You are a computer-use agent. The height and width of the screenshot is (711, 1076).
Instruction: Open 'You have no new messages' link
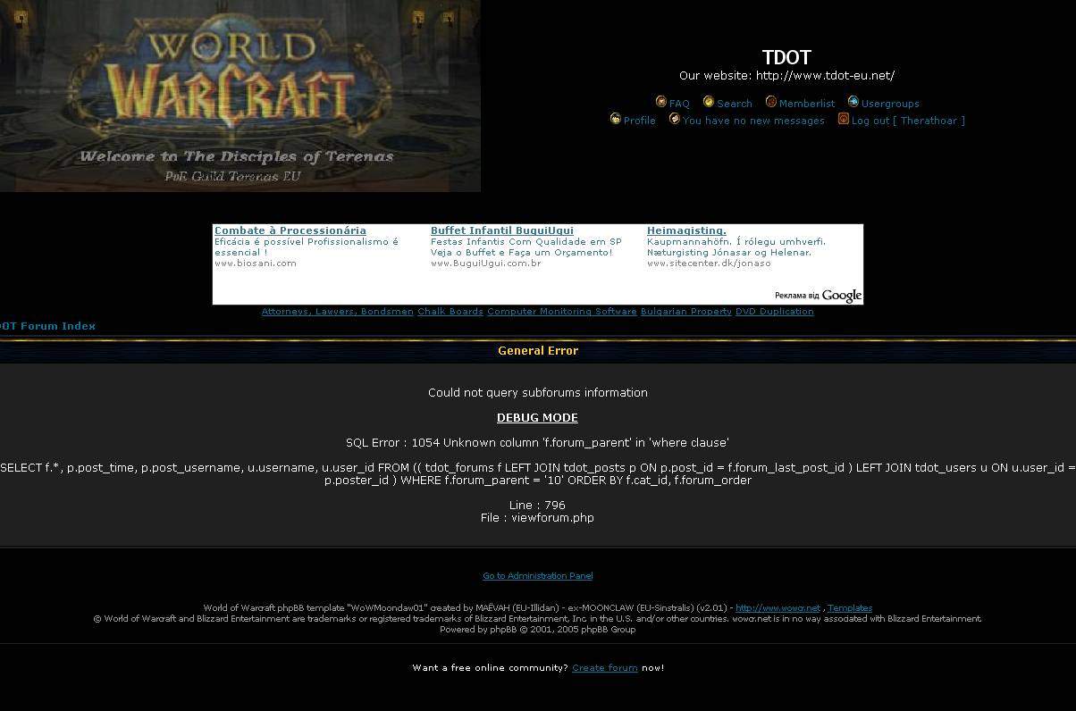coord(753,121)
